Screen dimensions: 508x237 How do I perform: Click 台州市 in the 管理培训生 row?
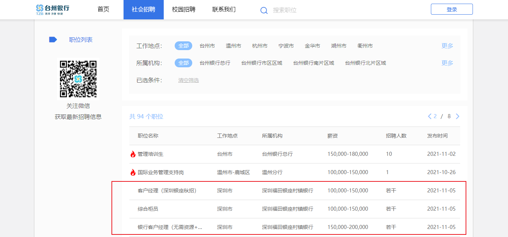pyautogui.click(x=225, y=154)
